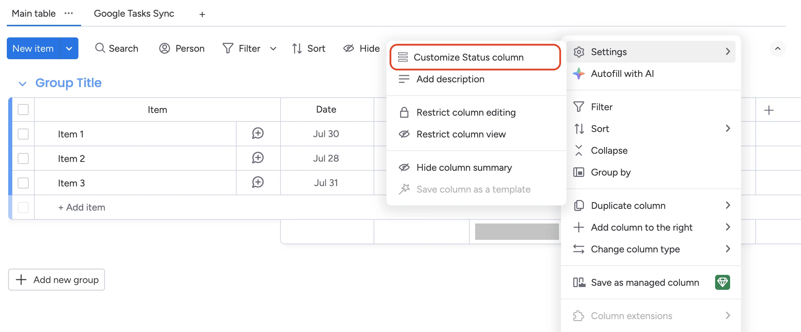Click the green diamond premium badge
The image size is (801, 332).
coord(723,282)
